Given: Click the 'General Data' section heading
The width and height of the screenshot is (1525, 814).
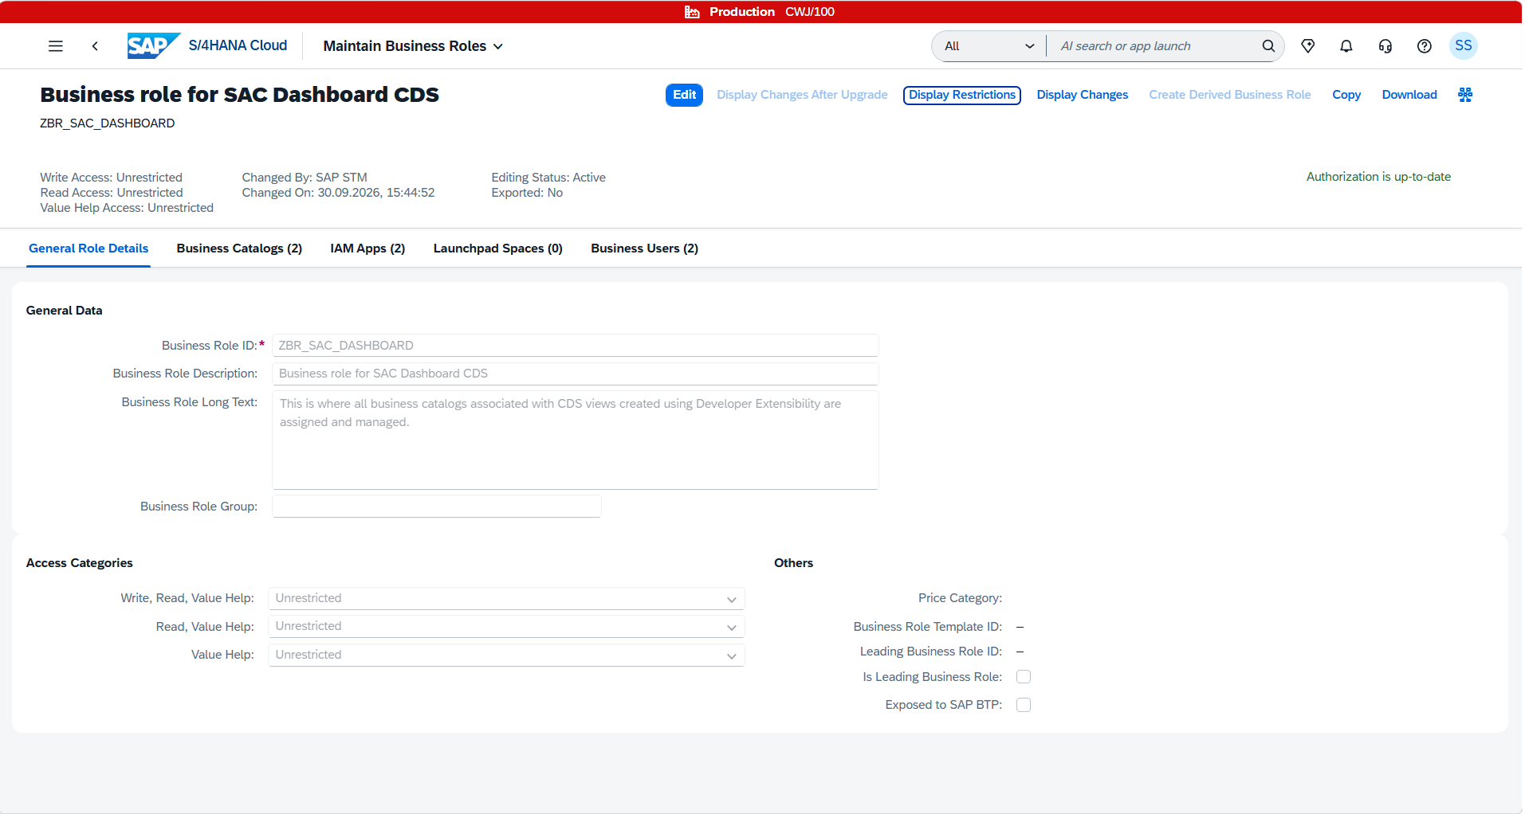Looking at the screenshot, I should [x=65, y=311].
